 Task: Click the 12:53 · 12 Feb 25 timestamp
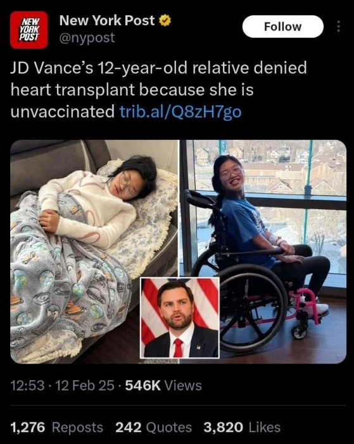point(62,385)
